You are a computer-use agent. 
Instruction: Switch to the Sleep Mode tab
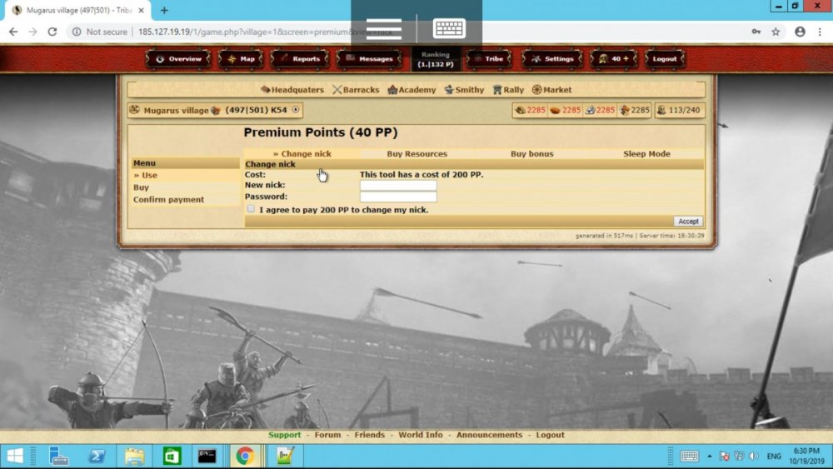[646, 154]
